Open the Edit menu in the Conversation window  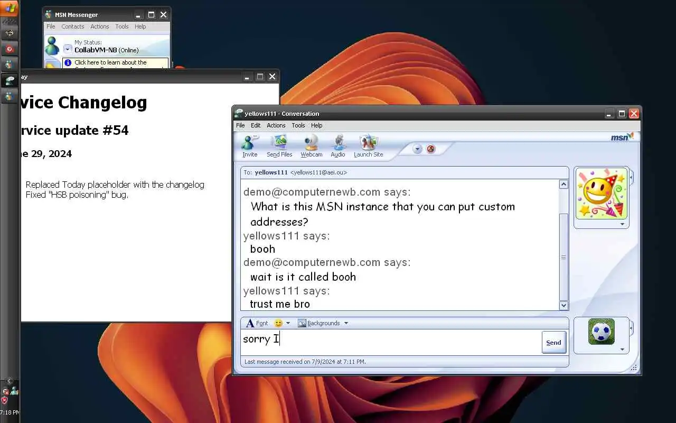pos(256,125)
